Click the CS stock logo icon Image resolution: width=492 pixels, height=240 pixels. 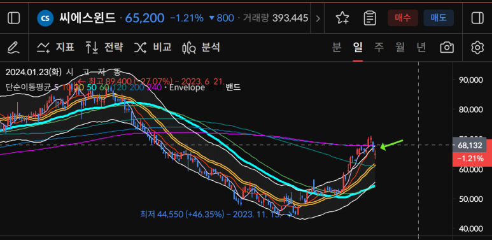45,18
